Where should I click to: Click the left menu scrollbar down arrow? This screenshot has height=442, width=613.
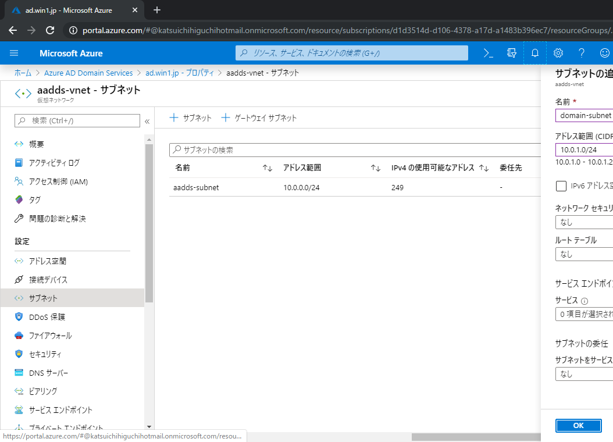(x=149, y=427)
